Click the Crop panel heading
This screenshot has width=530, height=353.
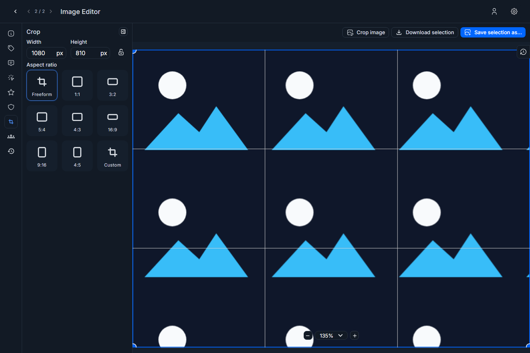33,32
